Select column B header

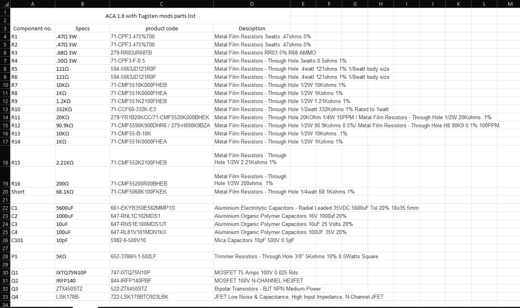(82, 4)
